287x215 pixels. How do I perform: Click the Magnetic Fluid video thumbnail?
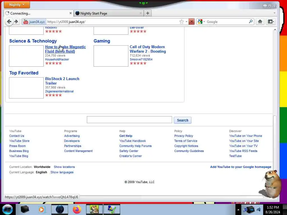26,56
